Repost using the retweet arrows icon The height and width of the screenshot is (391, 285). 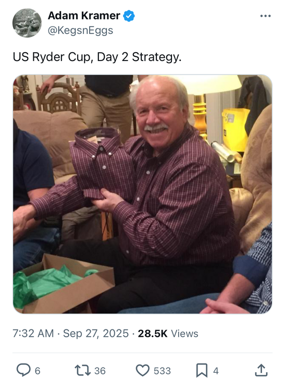[x=83, y=370]
